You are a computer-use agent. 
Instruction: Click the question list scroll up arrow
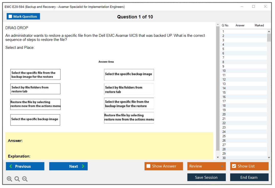(x=269, y=31)
